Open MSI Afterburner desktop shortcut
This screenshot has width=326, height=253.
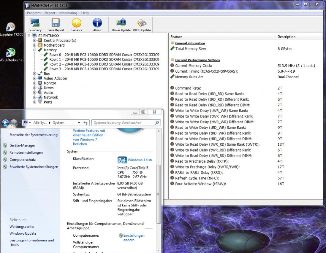11,55
